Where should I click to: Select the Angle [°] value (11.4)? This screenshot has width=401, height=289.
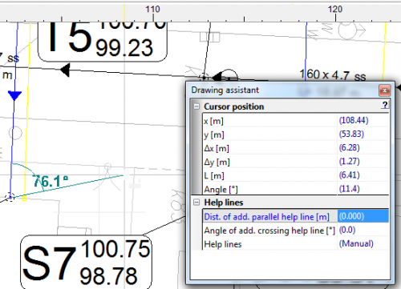pyautogui.click(x=363, y=189)
